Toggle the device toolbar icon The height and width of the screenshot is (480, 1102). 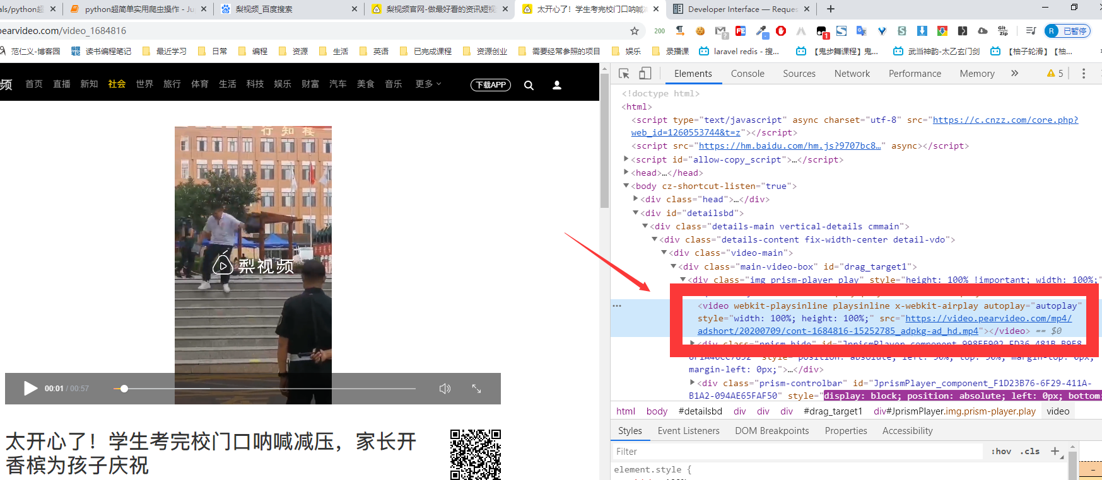[x=645, y=74]
